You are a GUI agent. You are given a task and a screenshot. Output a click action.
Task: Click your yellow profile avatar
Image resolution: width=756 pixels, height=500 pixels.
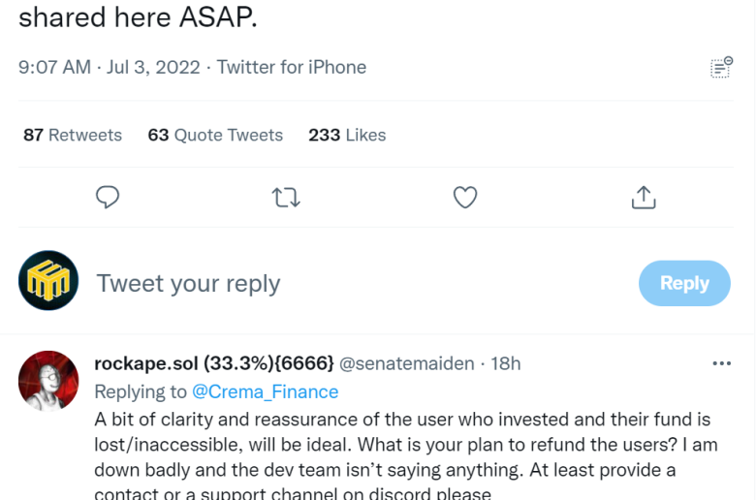[x=48, y=281]
